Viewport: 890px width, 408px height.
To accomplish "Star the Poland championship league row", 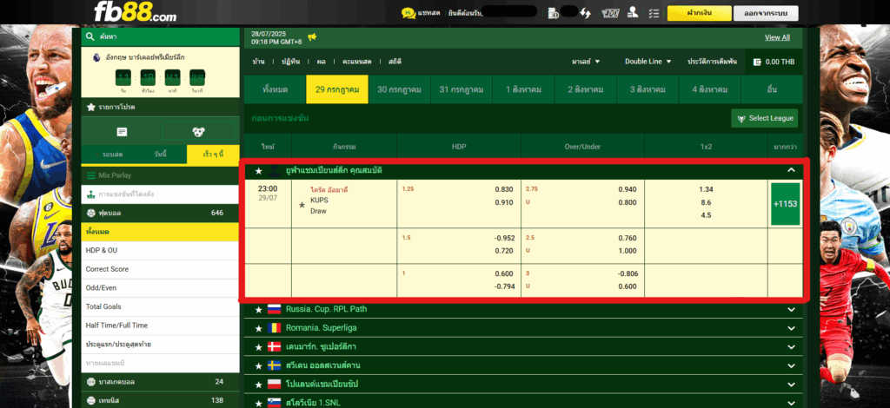I will point(259,385).
